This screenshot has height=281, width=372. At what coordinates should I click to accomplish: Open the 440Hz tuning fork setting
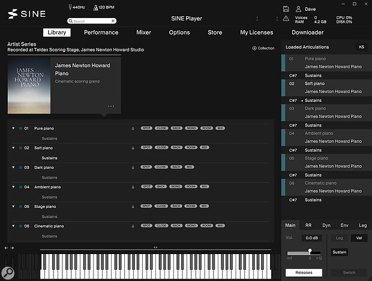pos(76,7)
